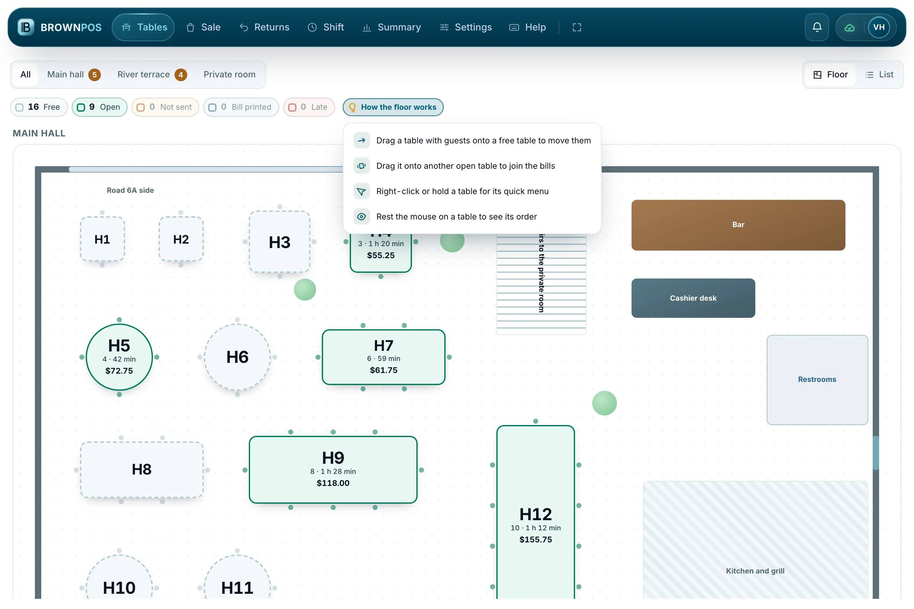Open table H9 order
This screenshot has width=914, height=609.
click(x=333, y=469)
